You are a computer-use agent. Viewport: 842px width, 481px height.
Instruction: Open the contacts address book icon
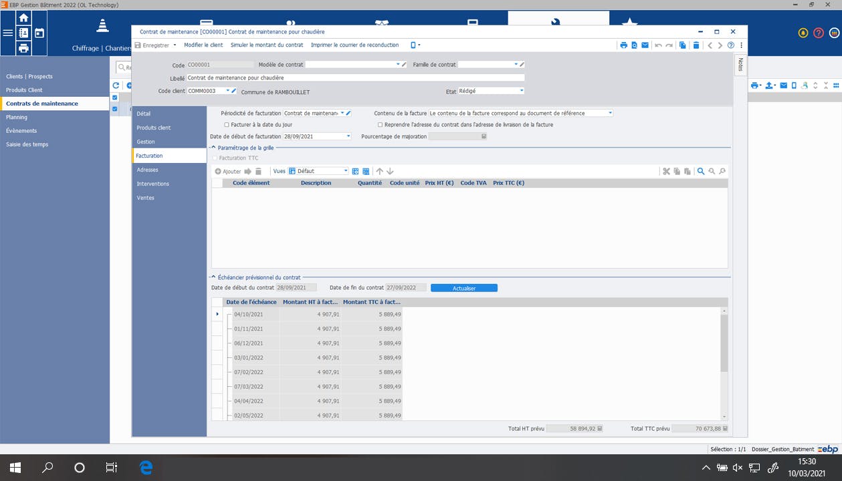point(23,33)
